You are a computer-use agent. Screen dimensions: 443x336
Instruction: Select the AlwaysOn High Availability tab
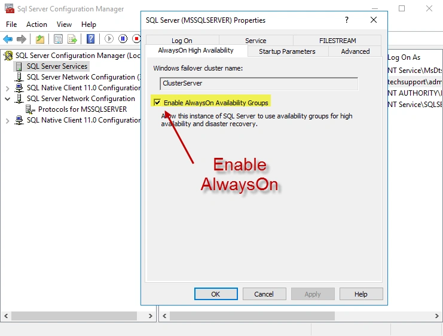tap(195, 51)
